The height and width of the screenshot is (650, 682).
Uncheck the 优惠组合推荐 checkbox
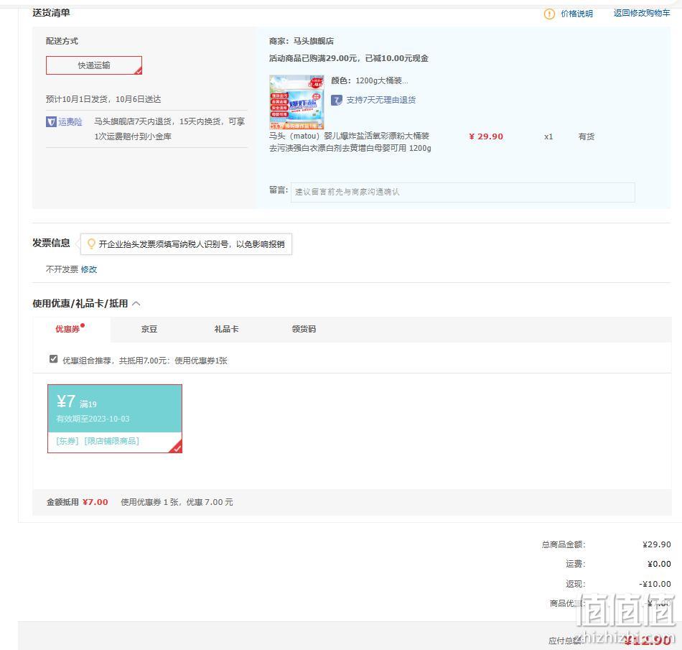[54, 359]
